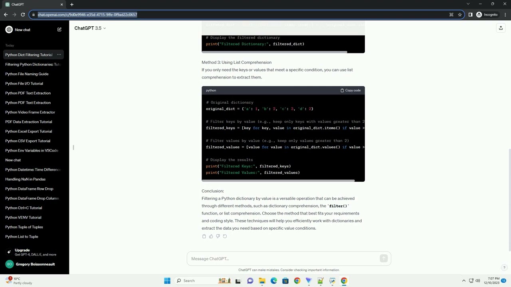Open Python DataFrame Drop Column chat

pyautogui.click(x=34, y=198)
